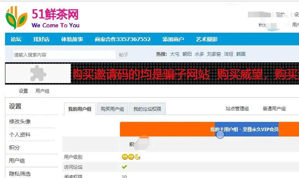This screenshot has width=299, height=178.
Task: Open the 艺术摄影 navigation item
Action: click(207, 39)
